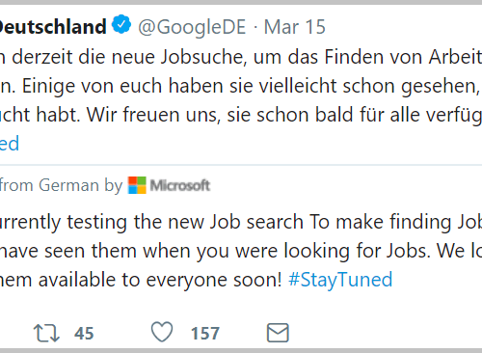Click the word 'Jobsuche' in the German text
This screenshot has height=353, width=482.
(x=203, y=57)
